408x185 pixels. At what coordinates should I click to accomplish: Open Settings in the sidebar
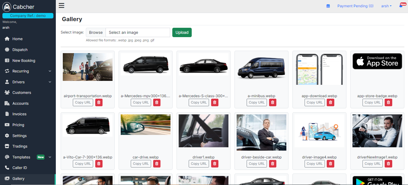19,136
